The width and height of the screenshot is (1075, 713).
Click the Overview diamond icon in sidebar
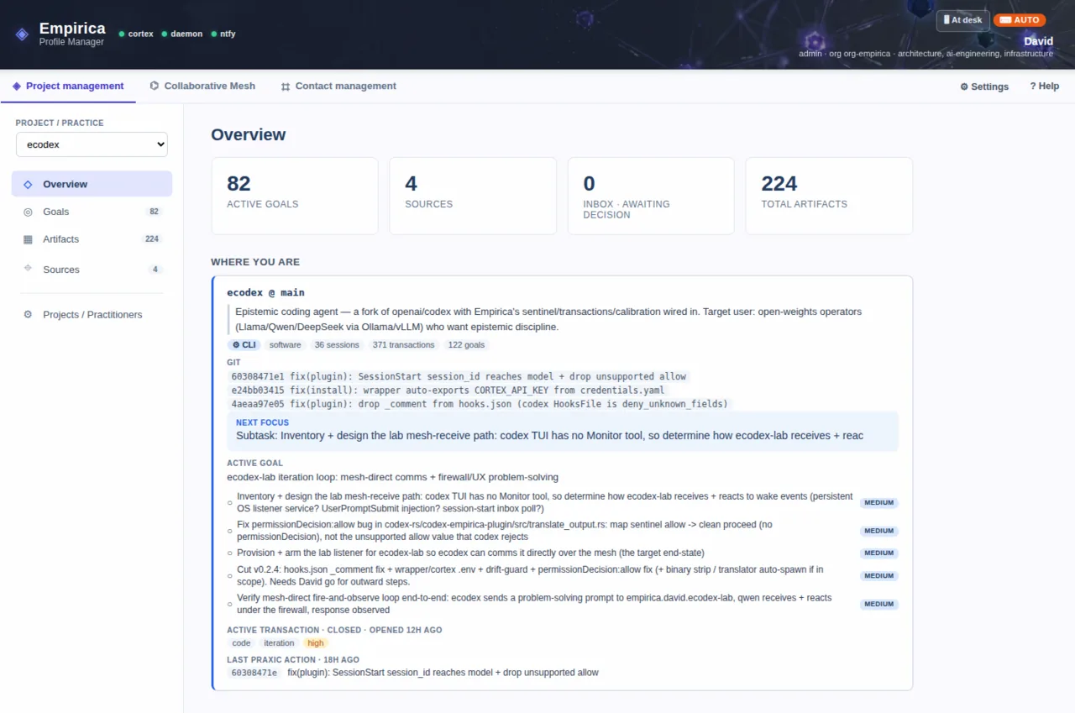pyautogui.click(x=28, y=184)
